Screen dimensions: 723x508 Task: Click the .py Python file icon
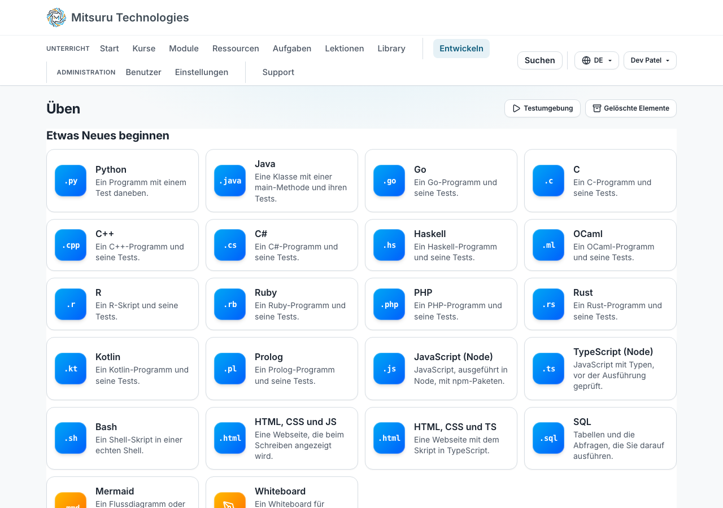coord(71,181)
